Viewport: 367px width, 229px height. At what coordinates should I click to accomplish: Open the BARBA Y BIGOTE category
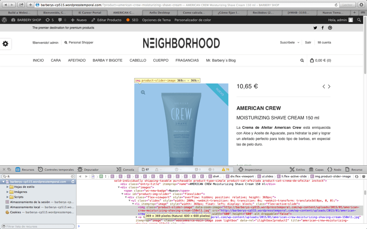click(x=107, y=61)
